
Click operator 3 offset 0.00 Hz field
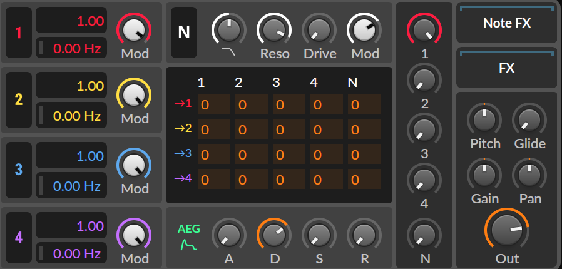71,186
